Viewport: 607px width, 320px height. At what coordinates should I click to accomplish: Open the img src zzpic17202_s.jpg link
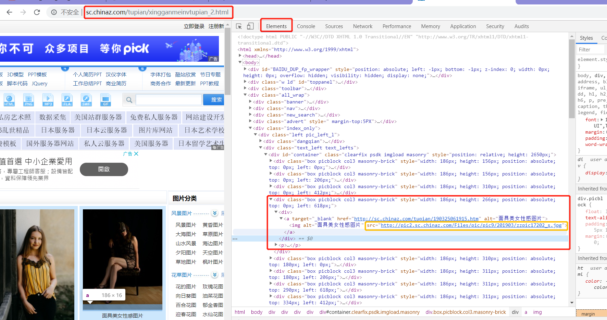[471, 225]
